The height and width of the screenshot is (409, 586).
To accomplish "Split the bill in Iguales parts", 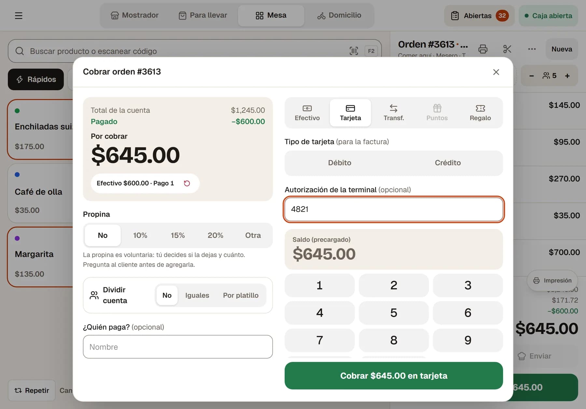I will 197,295.
